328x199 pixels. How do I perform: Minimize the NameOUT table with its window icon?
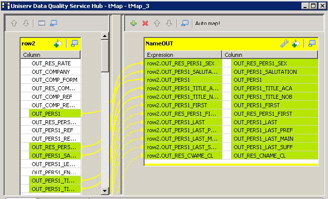(x=312, y=43)
